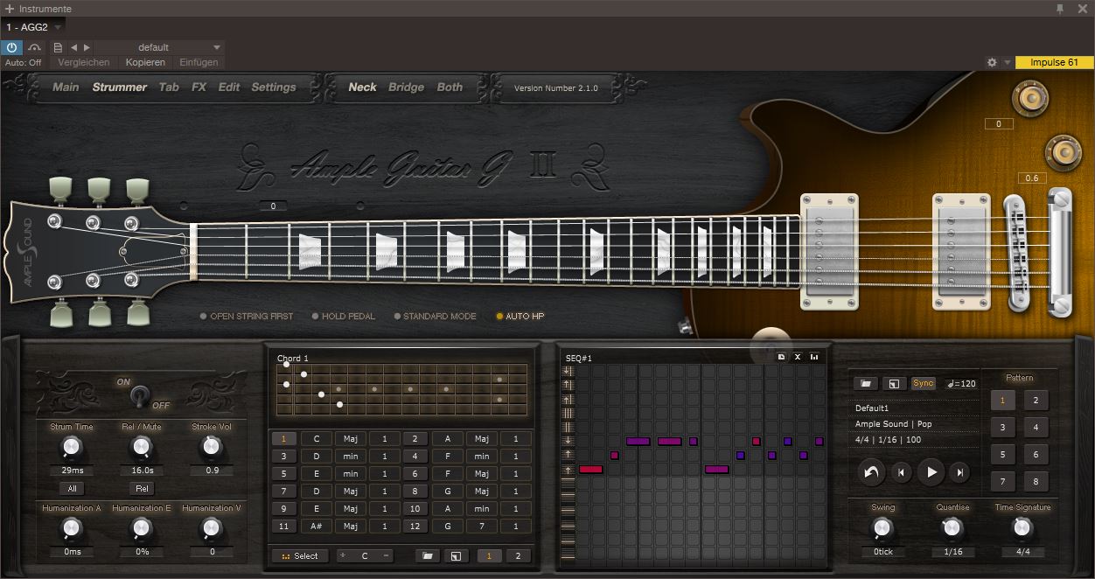
Task: Expand the dropdown arrow next to the gear icon
Action: coord(1008,62)
